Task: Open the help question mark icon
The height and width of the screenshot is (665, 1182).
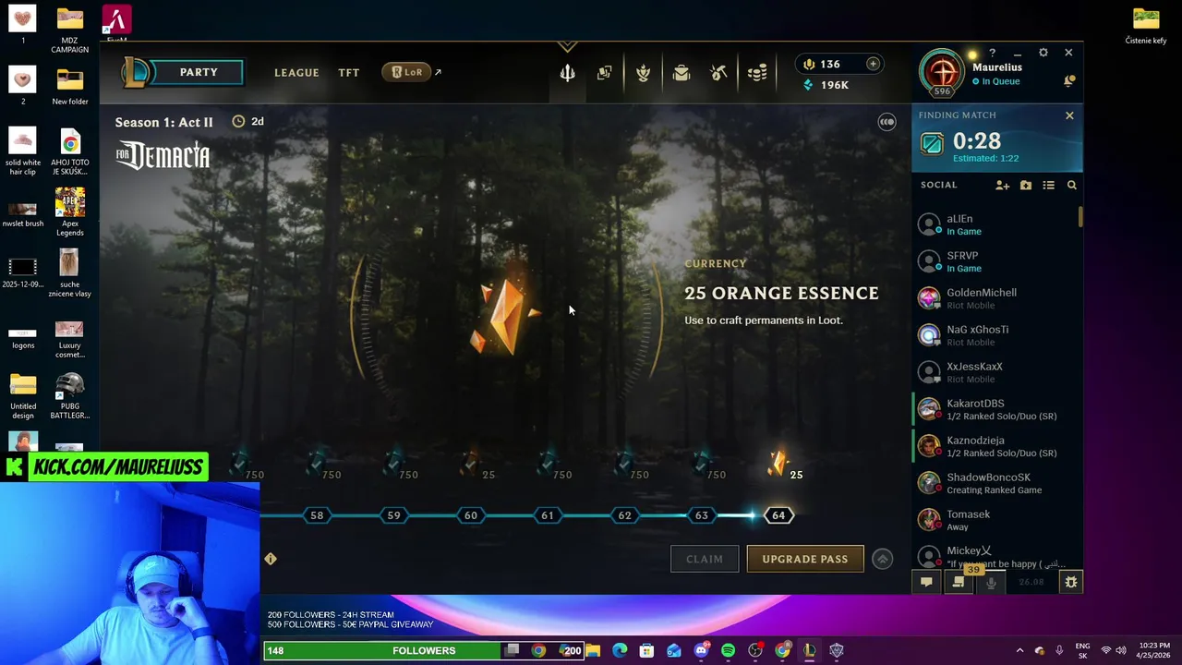Action: click(992, 53)
